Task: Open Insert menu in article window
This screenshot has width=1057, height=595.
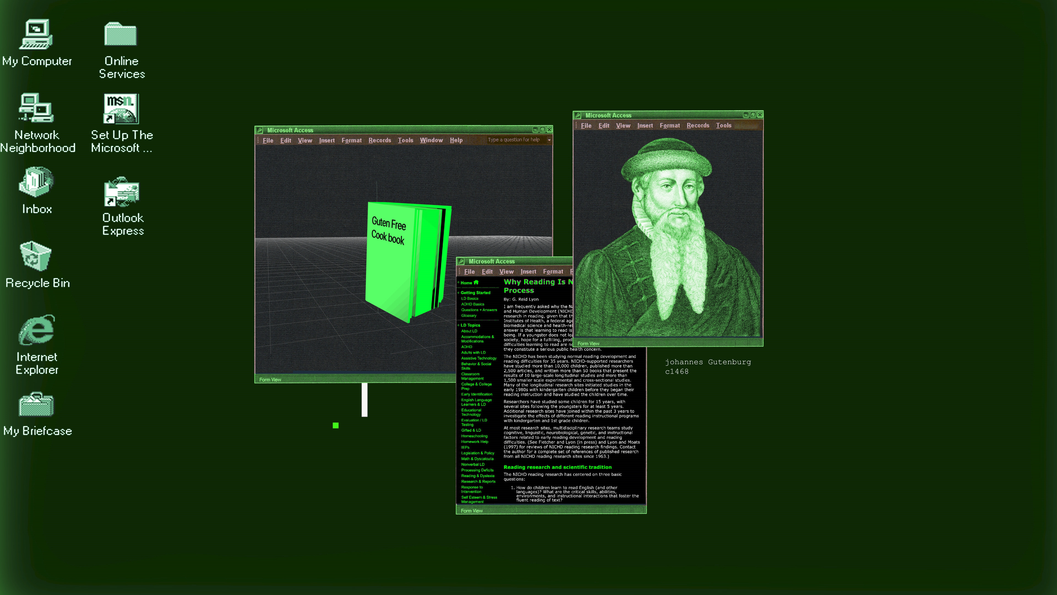Action: click(x=528, y=272)
